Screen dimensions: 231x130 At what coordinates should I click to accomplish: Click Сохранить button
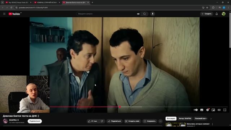(149, 121)
